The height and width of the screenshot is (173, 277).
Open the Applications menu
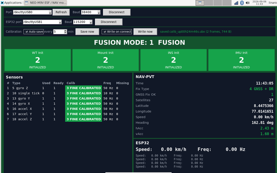tap(11, 3)
